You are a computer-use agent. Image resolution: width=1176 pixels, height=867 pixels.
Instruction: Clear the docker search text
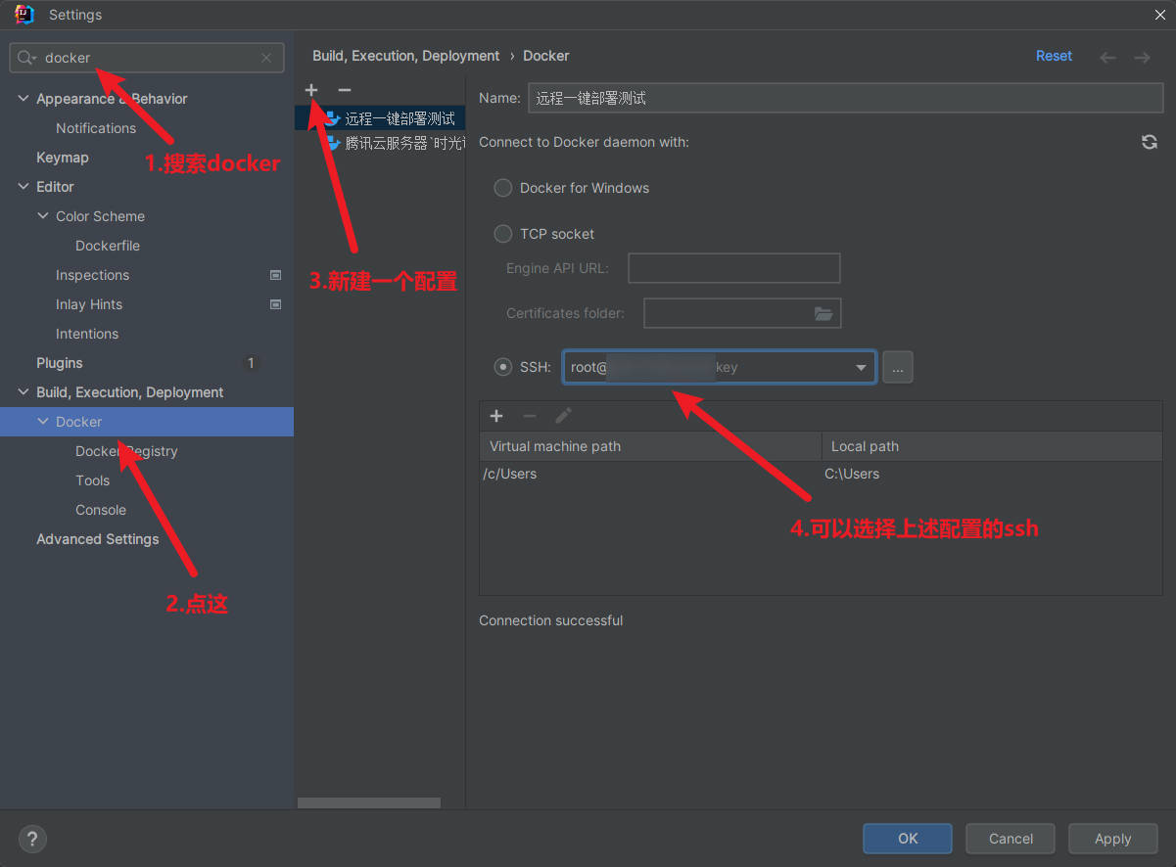[266, 58]
